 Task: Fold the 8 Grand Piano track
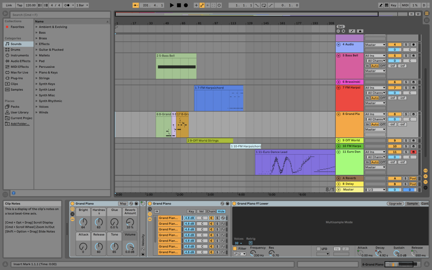[339, 114]
